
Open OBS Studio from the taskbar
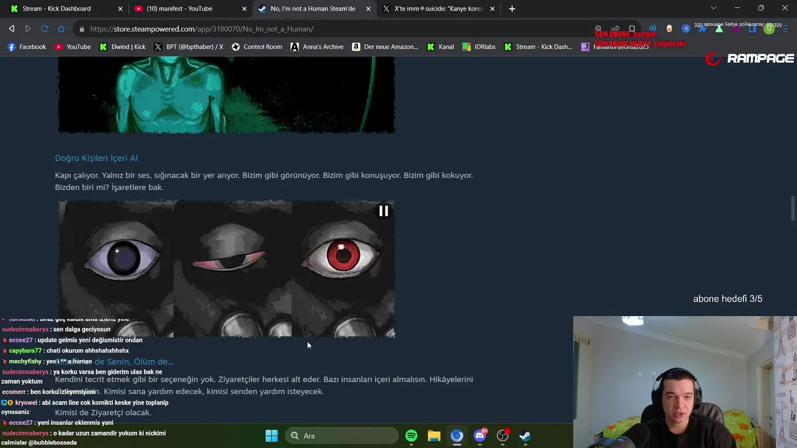(502, 436)
